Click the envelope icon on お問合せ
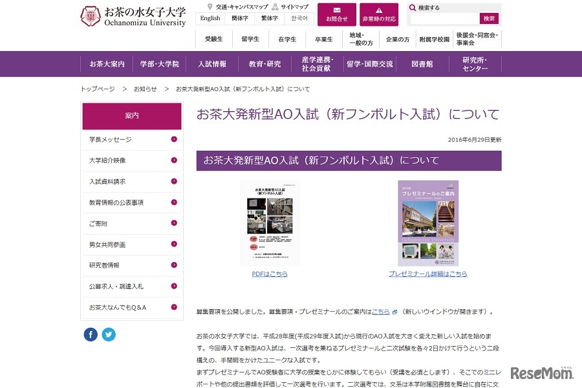582x388 pixels. click(336, 10)
